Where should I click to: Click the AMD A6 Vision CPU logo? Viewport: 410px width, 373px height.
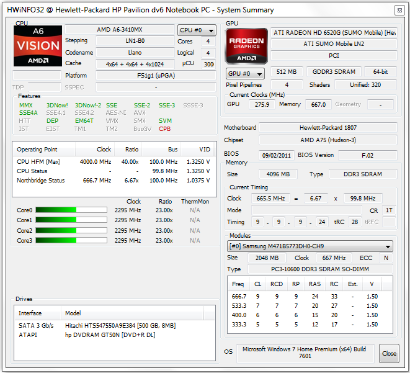(x=38, y=46)
